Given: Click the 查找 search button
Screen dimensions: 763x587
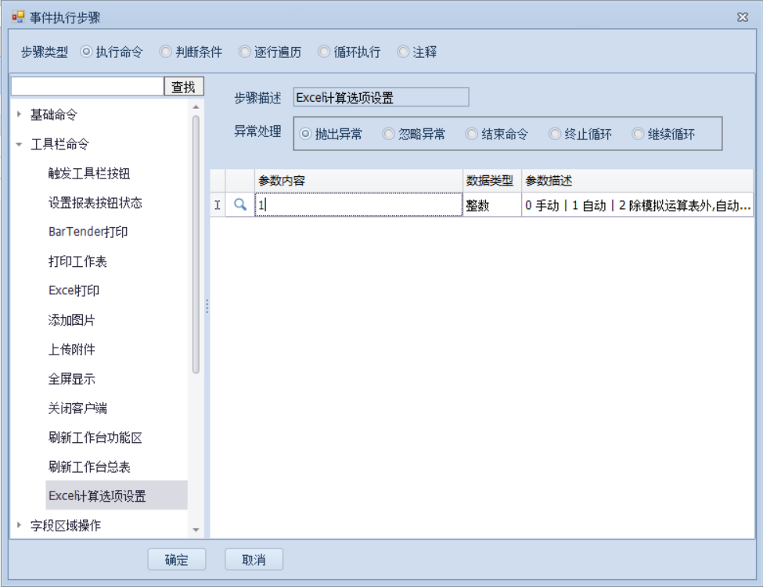Looking at the screenshot, I should (x=183, y=87).
